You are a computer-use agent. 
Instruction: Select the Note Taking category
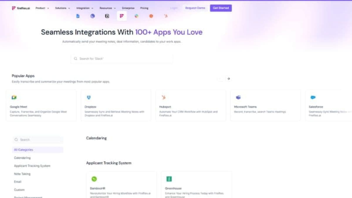22,174
